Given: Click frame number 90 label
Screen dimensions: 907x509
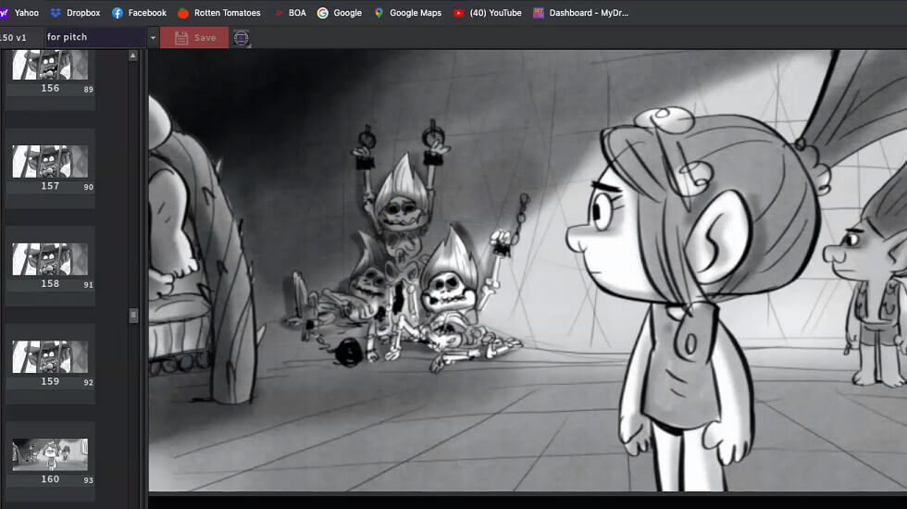Looking at the screenshot, I should pyautogui.click(x=89, y=187).
